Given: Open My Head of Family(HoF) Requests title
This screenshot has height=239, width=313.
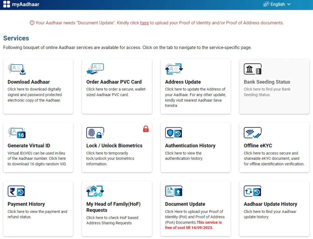Looking at the screenshot, I should [x=113, y=207].
